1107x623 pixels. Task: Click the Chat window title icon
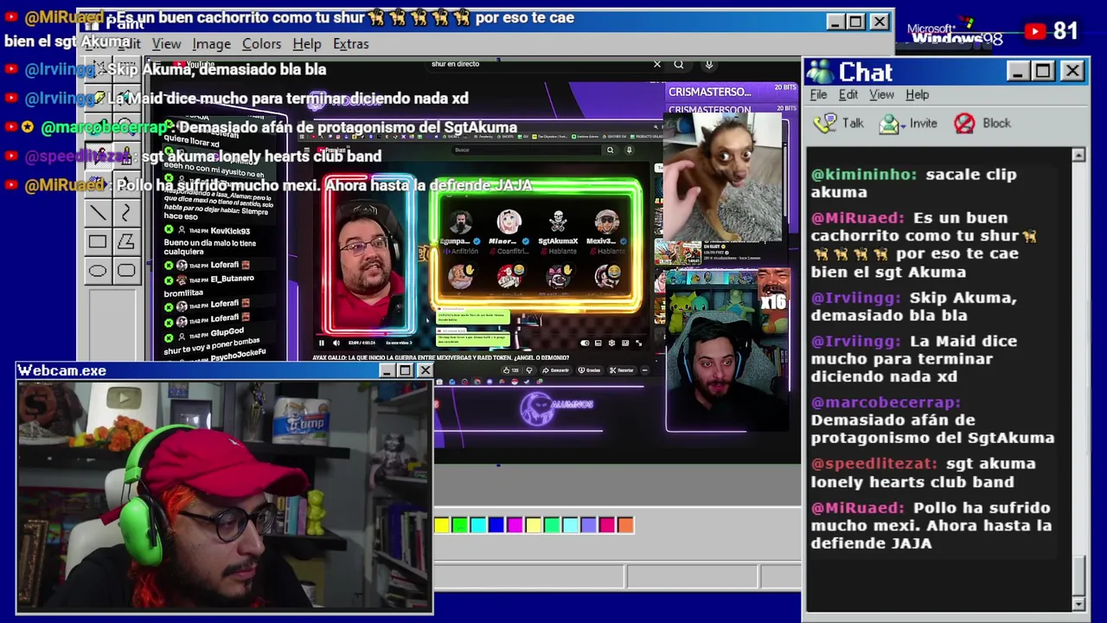tap(820, 72)
